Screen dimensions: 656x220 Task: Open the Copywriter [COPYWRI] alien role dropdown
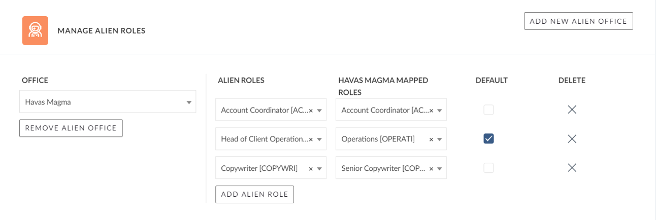(320, 168)
